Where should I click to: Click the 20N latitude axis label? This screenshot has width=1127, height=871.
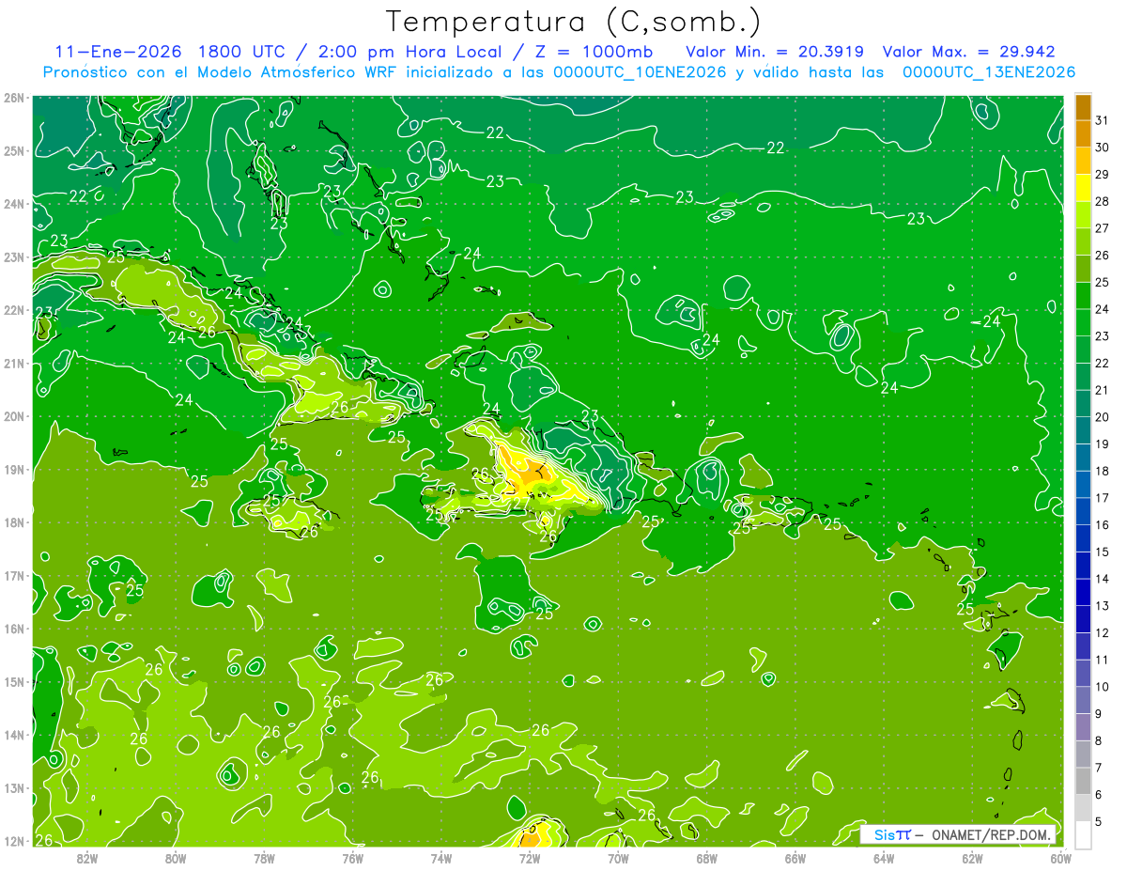point(14,416)
